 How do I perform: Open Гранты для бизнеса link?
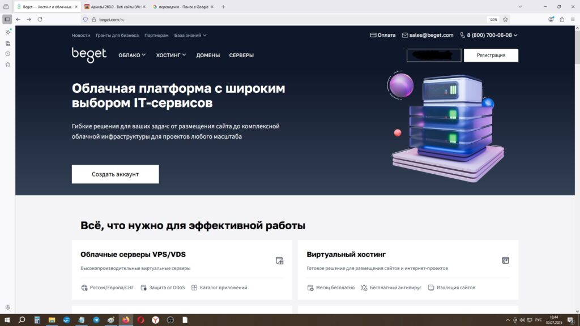click(x=117, y=35)
